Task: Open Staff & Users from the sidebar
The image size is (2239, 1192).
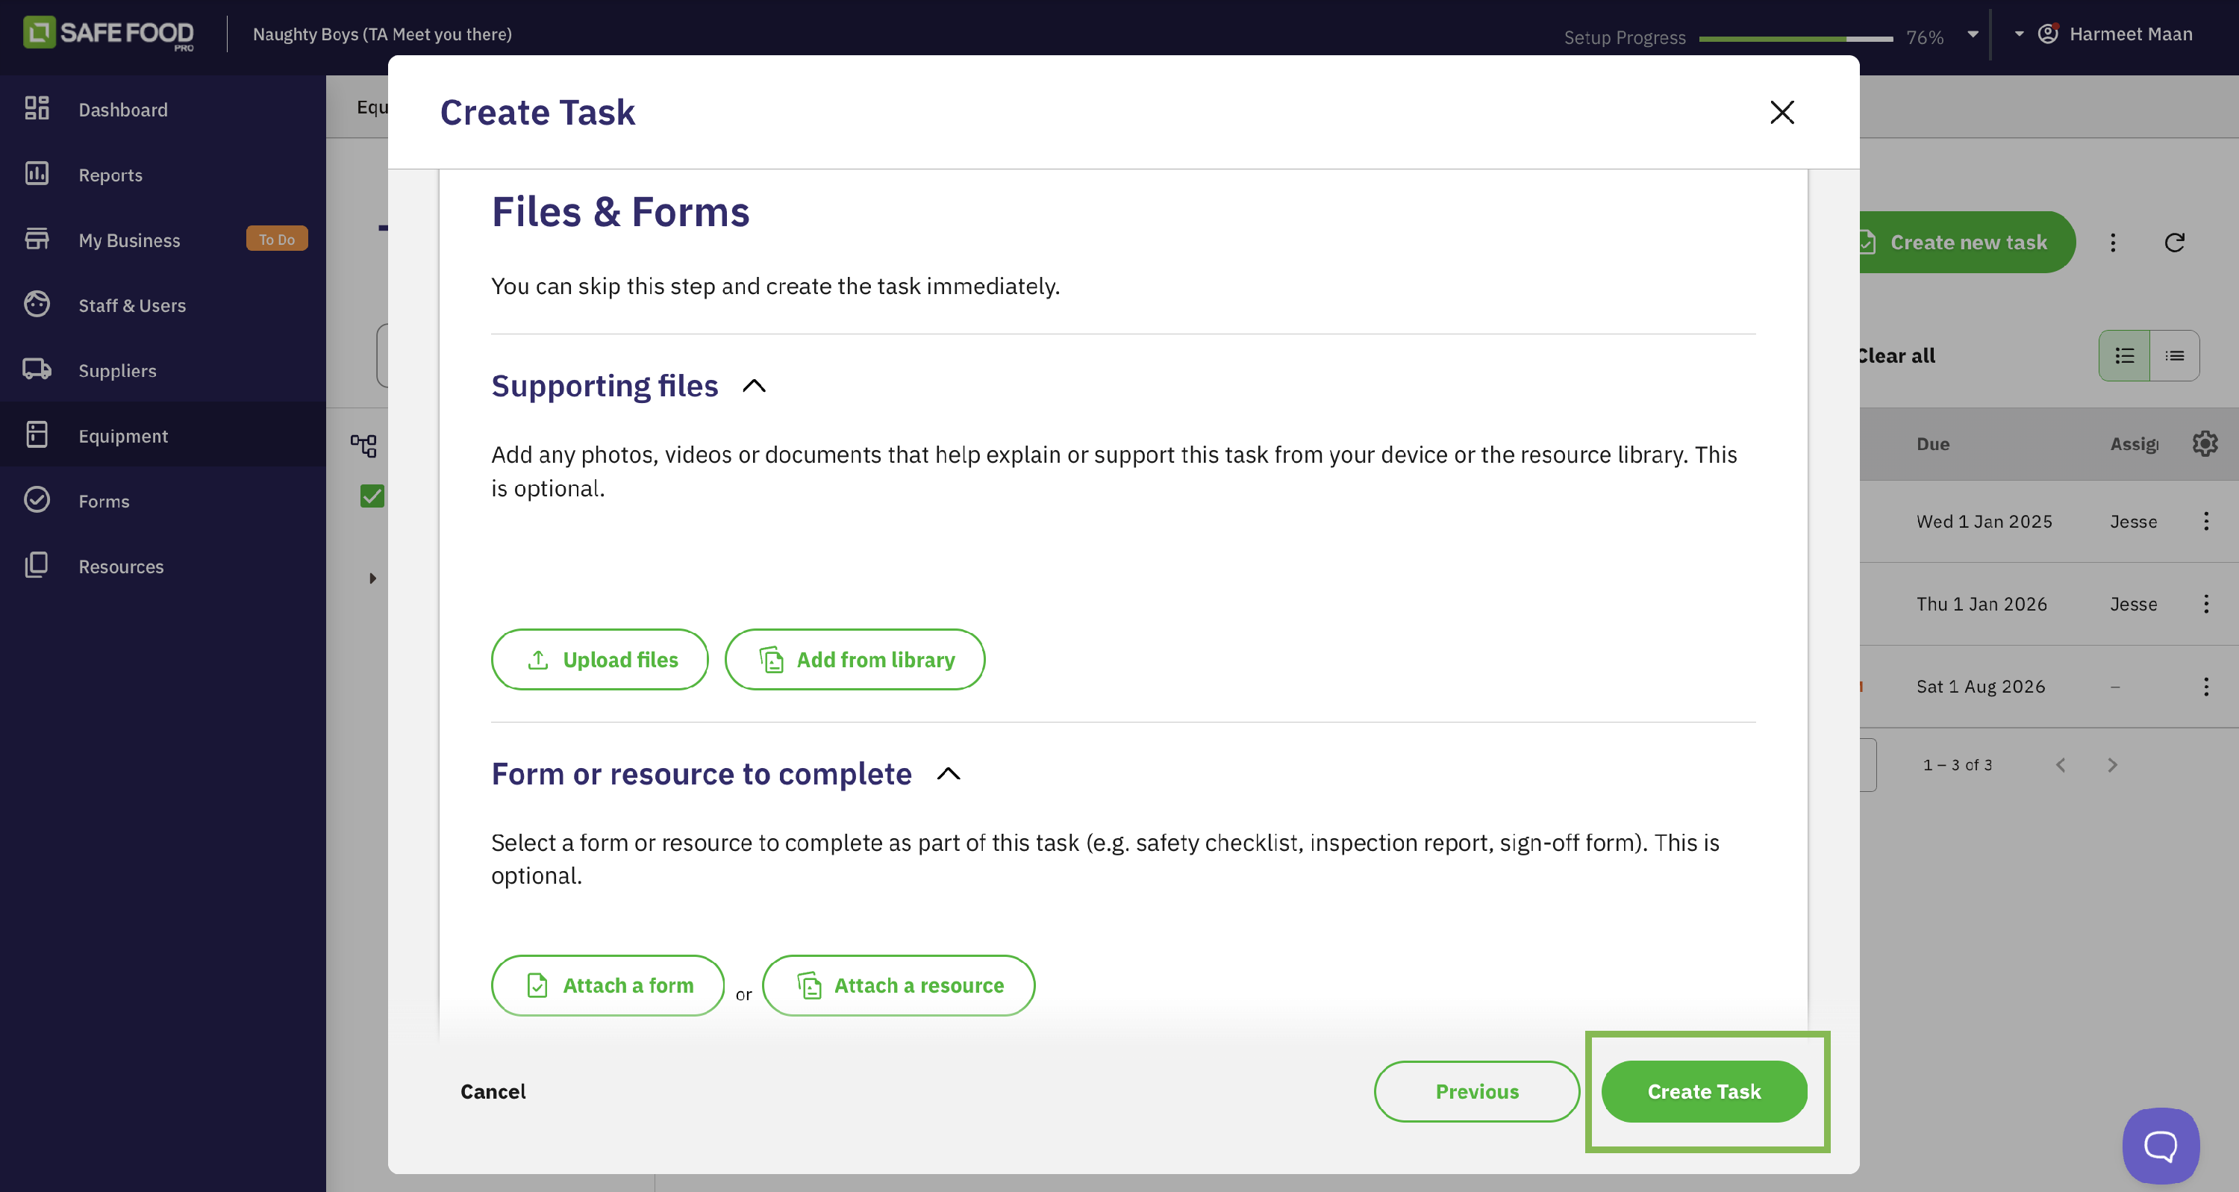Action: click(x=163, y=305)
